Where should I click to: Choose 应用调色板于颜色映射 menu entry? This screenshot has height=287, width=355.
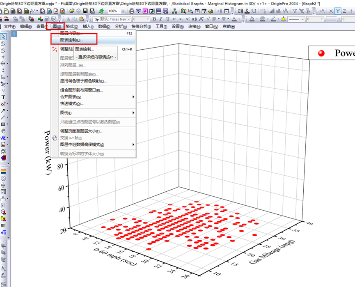(x=93, y=81)
